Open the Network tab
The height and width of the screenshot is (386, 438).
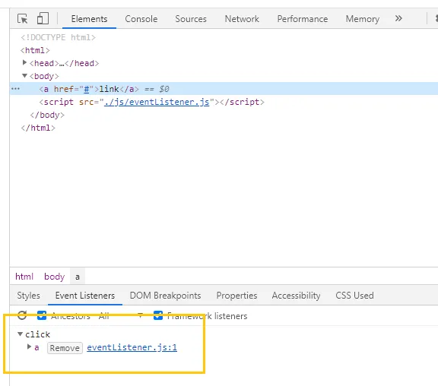(x=242, y=19)
